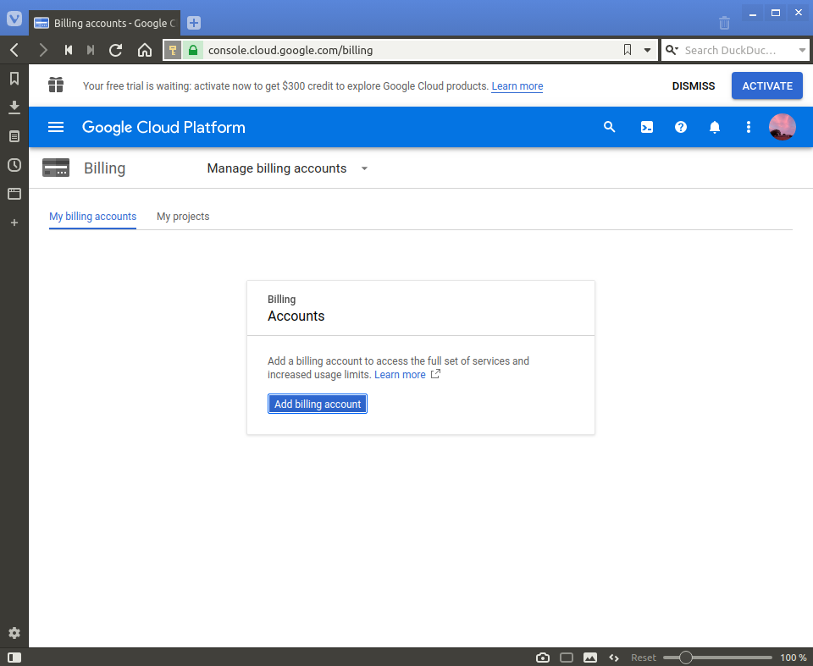Click the fast forward button
The height and width of the screenshot is (666, 813).
pyautogui.click(x=91, y=50)
